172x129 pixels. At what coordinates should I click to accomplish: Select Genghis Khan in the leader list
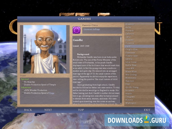pos(139,49)
